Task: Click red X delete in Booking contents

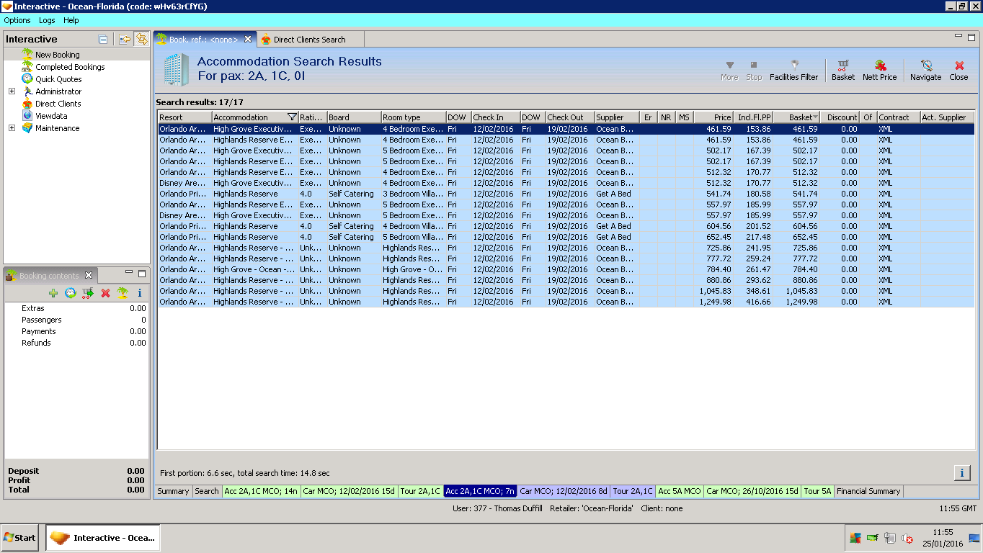Action: click(x=105, y=293)
